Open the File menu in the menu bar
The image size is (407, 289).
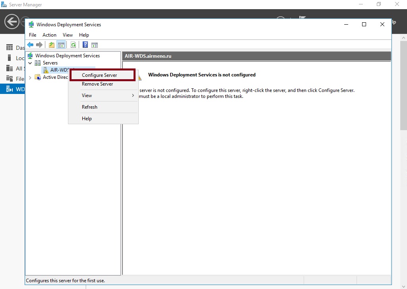pos(33,35)
